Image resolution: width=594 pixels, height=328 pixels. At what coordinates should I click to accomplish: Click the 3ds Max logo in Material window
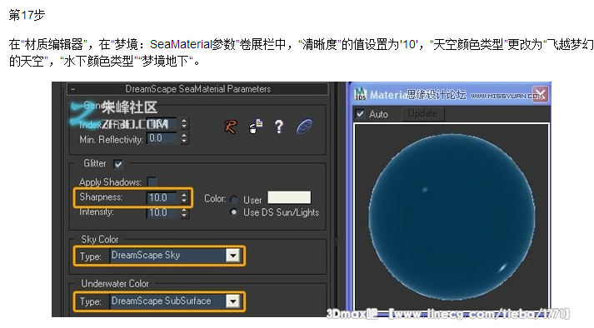(x=360, y=93)
